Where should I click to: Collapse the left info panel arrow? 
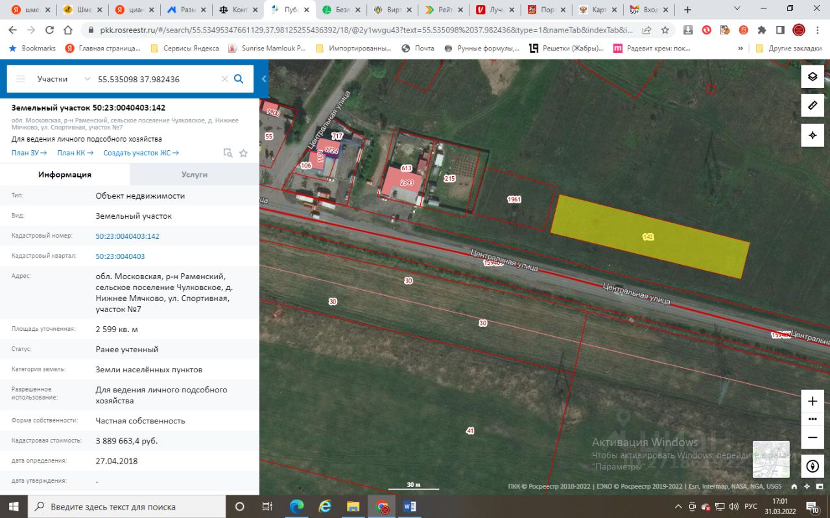coord(264,79)
